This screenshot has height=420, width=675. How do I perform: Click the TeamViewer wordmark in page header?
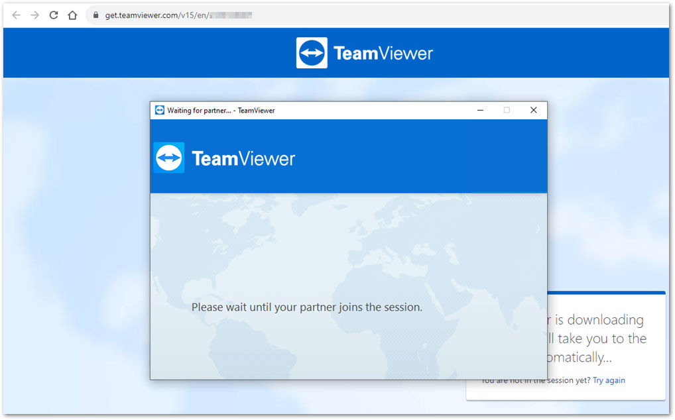click(383, 53)
